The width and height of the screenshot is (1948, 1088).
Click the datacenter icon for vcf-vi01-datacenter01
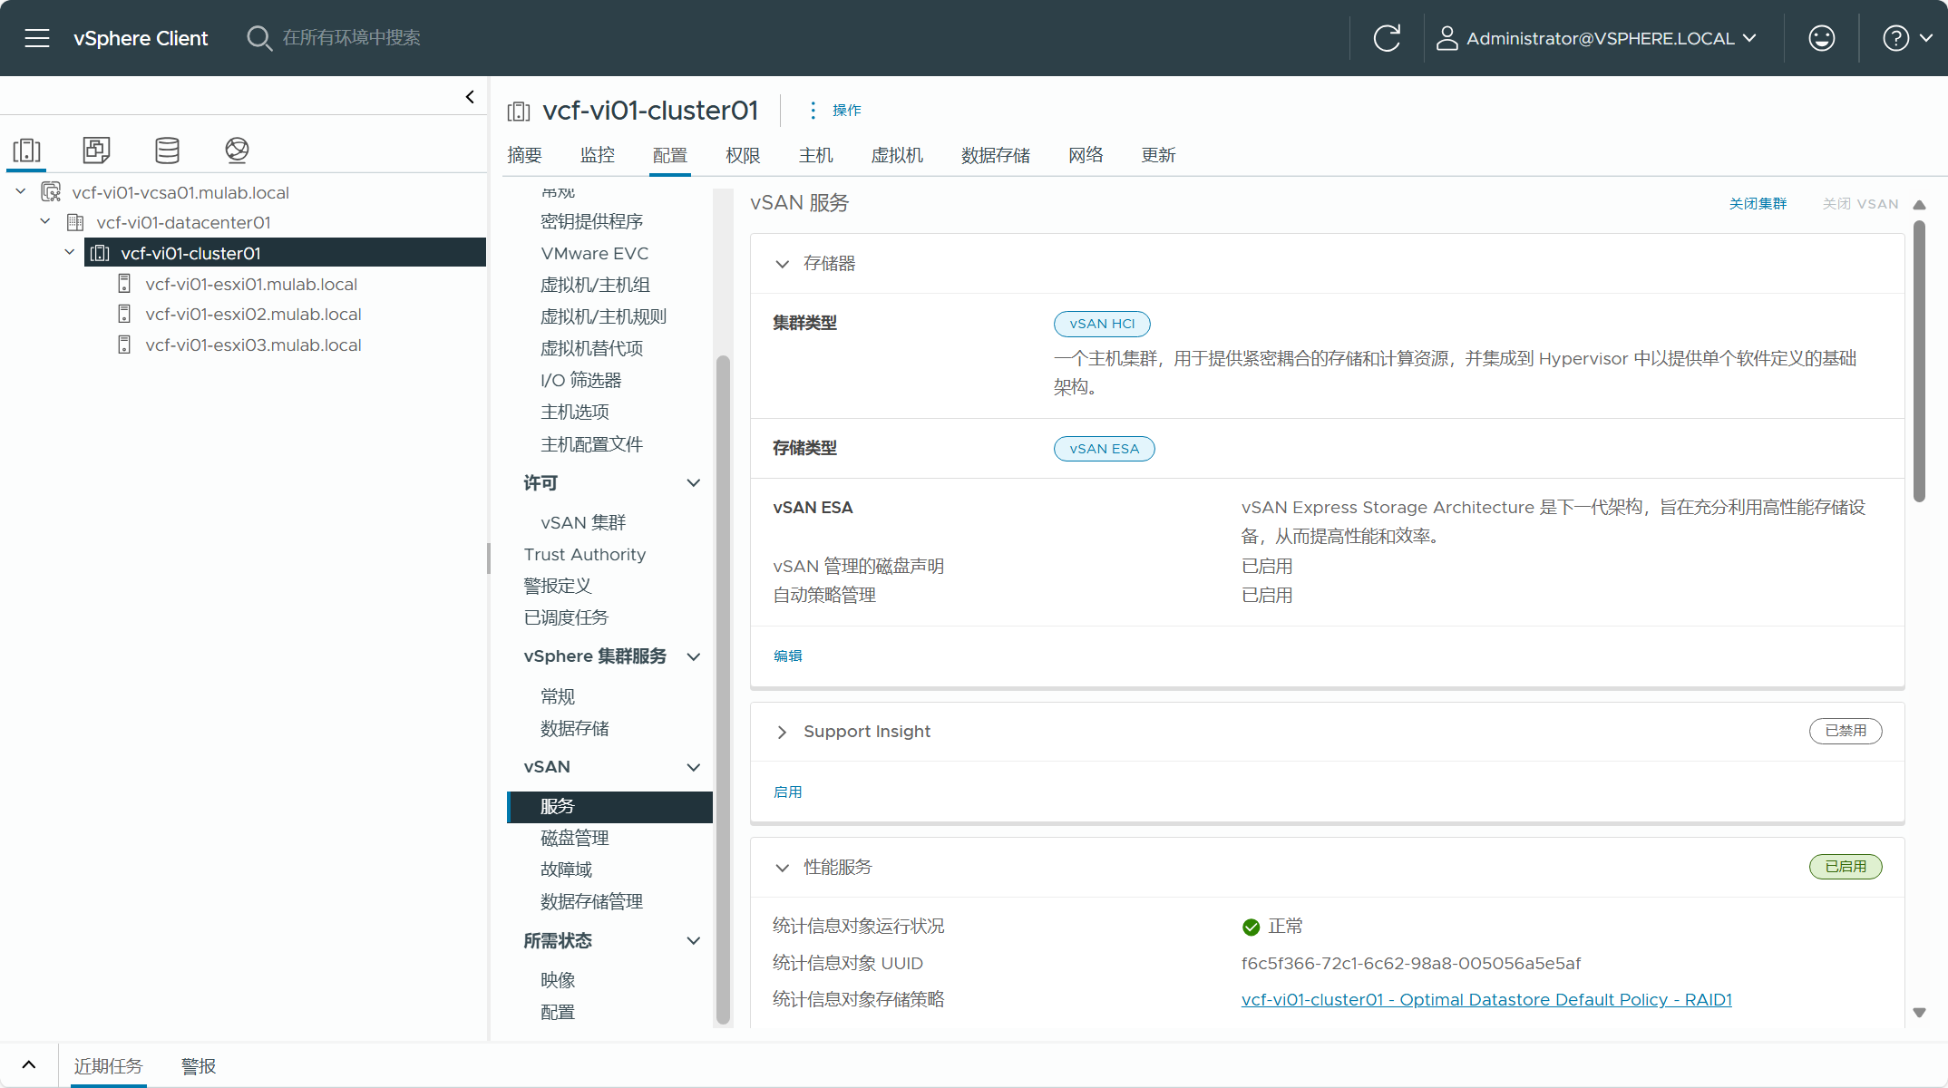[75, 223]
